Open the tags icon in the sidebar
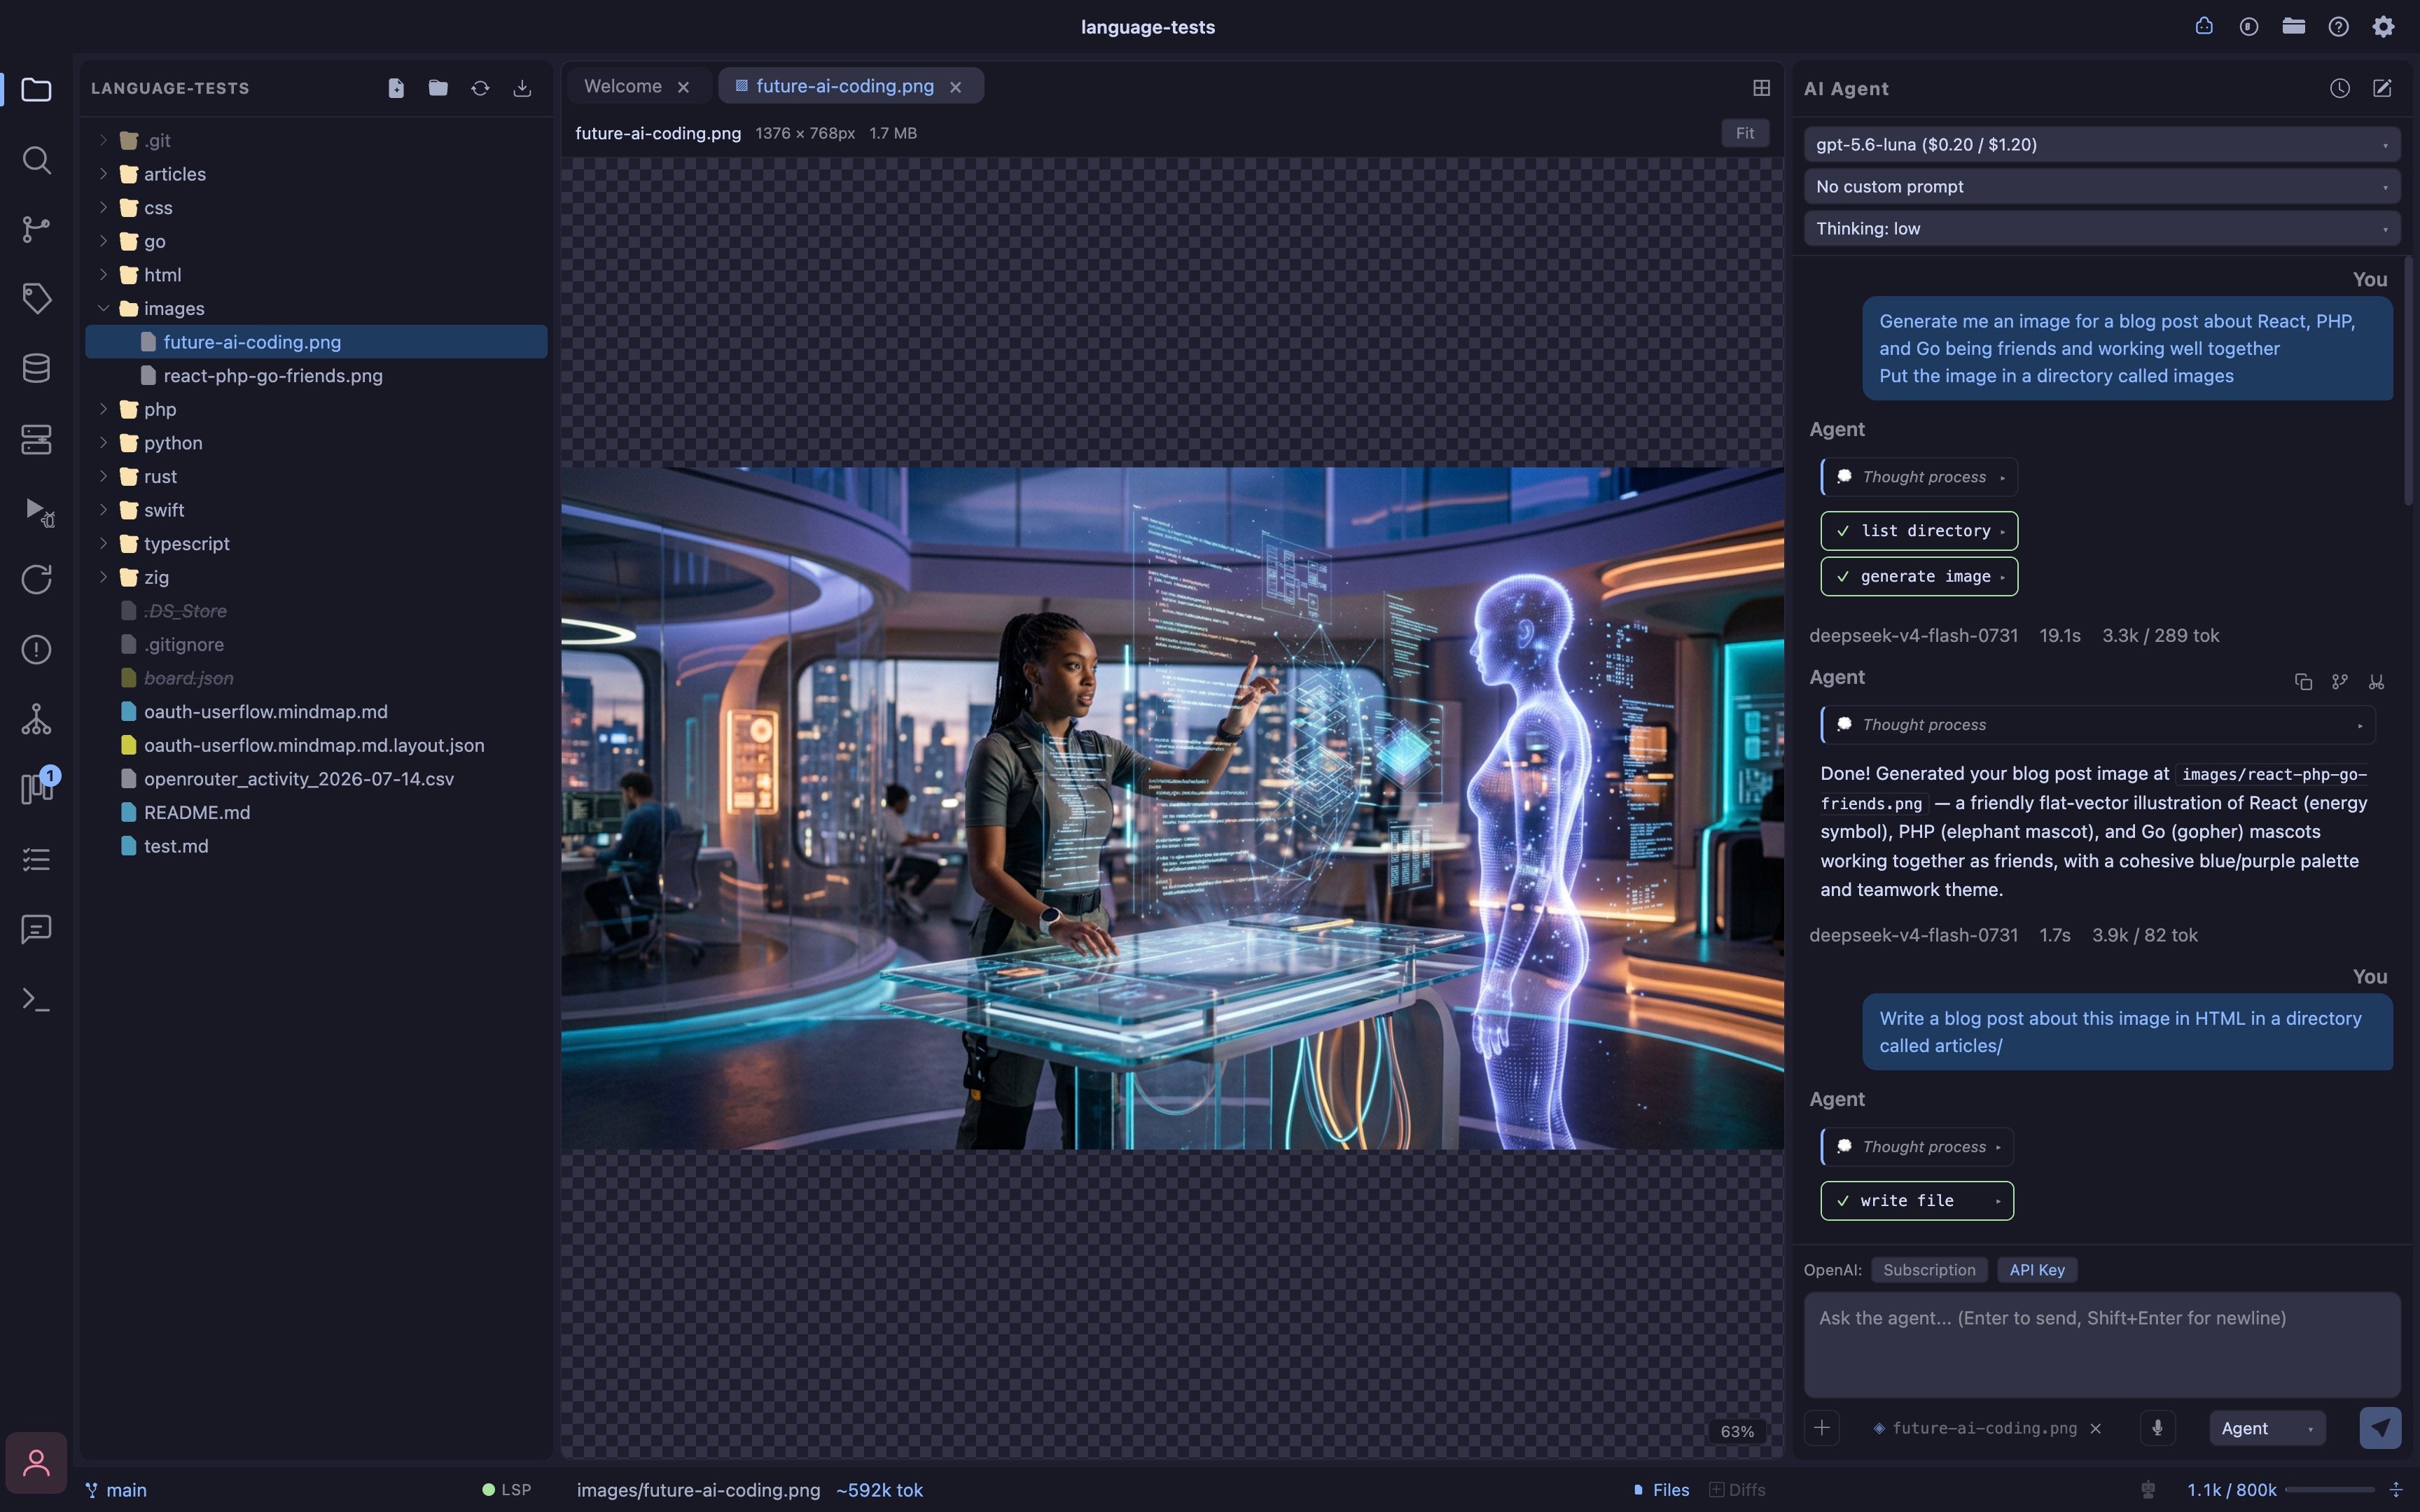The height and width of the screenshot is (1512, 2420). [36, 298]
